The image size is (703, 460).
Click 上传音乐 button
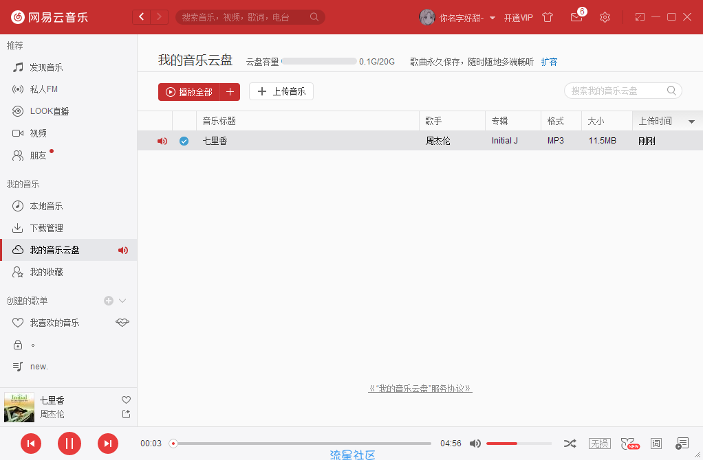click(x=281, y=91)
